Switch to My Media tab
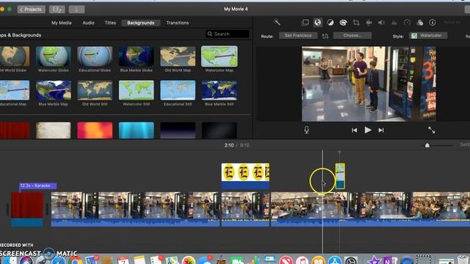This screenshot has width=470, height=264. pos(62,23)
